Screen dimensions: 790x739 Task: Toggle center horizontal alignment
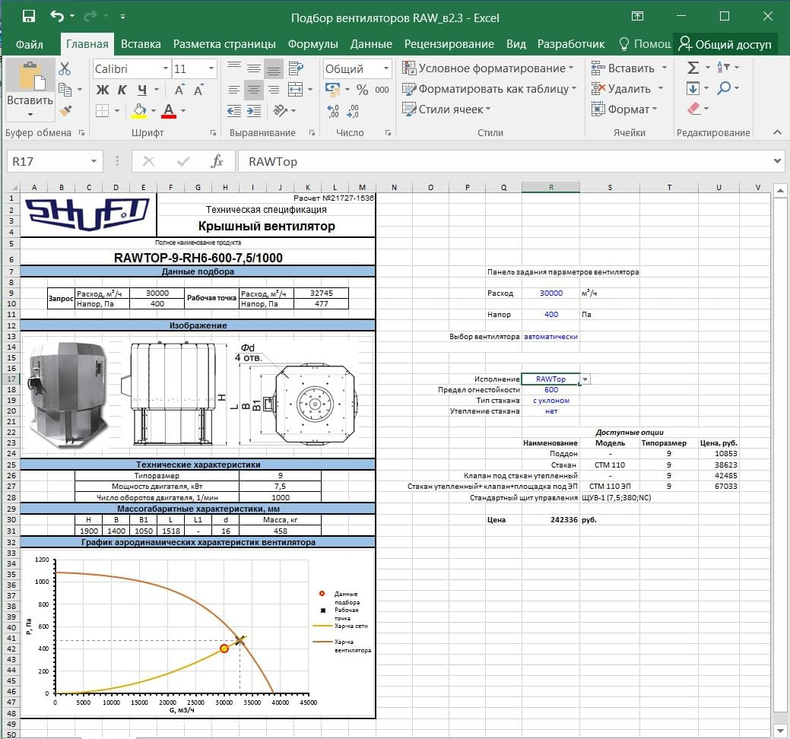coord(254,90)
